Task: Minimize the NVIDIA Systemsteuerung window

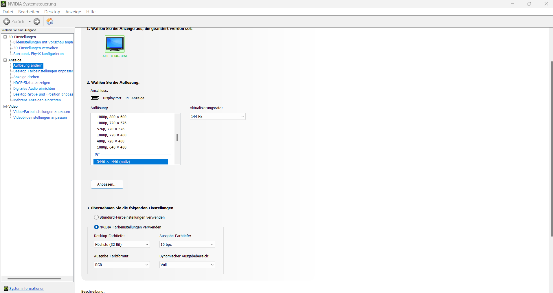Action: pyautogui.click(x=512, y=4)
